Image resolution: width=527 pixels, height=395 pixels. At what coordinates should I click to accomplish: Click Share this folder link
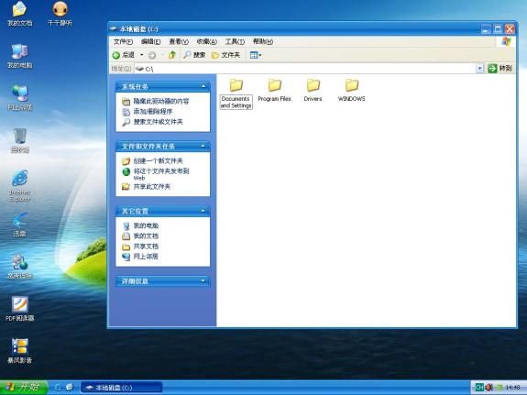click(146, 187)
